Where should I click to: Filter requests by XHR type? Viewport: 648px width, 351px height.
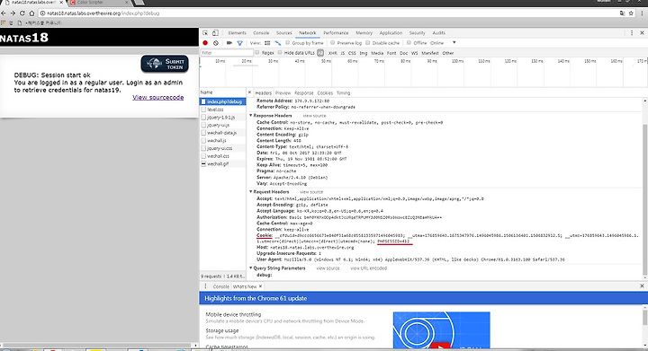(332, 53)
